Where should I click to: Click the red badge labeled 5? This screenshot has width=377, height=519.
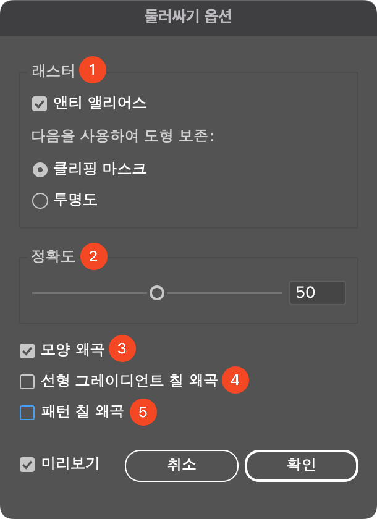(143, 411)
